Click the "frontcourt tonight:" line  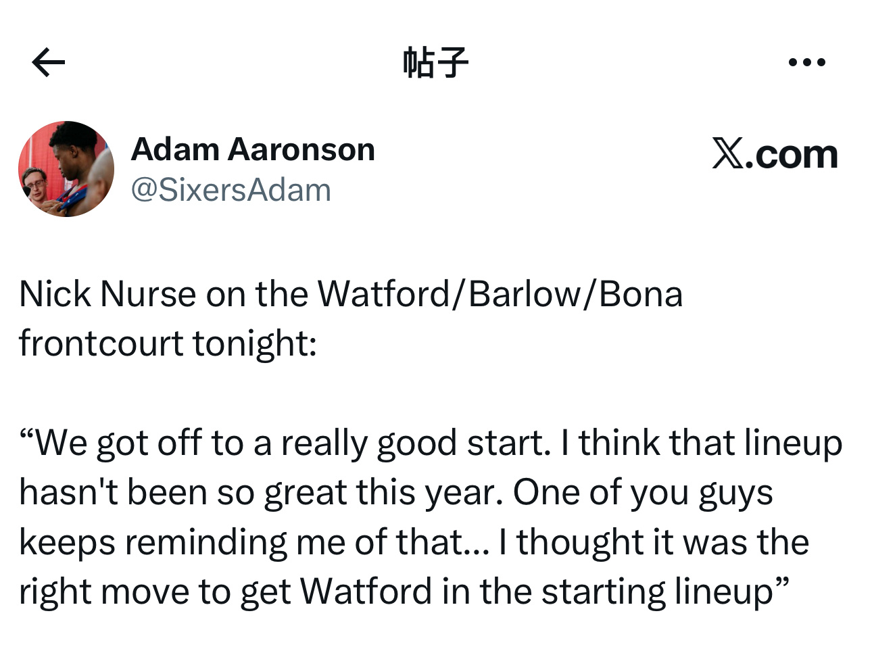tap(168, 343)
